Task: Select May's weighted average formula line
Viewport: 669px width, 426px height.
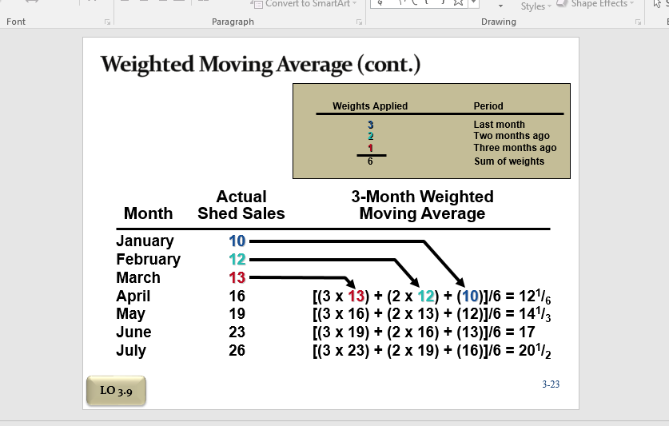Action: tap(432, 315)
